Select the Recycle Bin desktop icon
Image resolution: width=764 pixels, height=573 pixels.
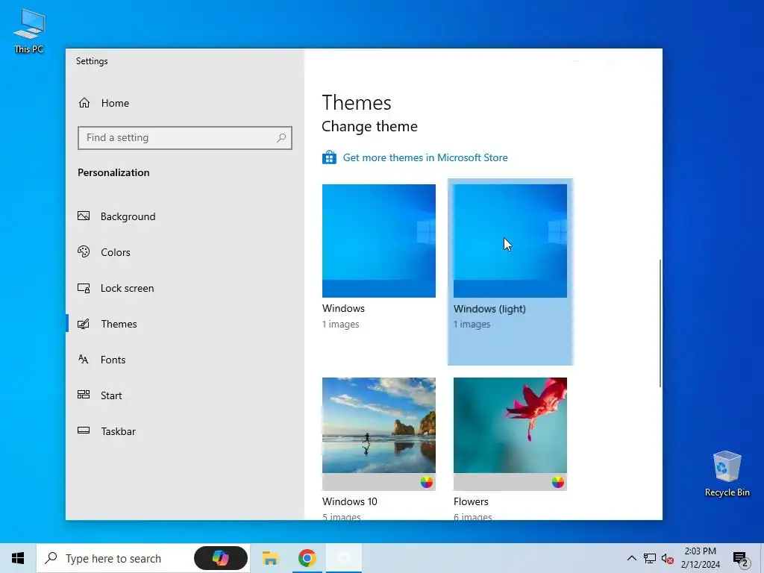click(x=727, y=474)
